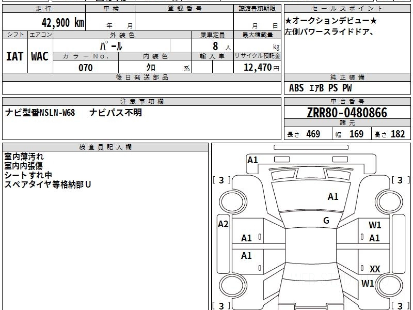Select the length value 469
Viewport: 413px width, 310px height.
point(313,134)
